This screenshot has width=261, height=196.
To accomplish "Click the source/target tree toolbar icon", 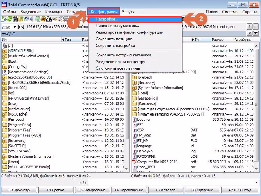I will (x=4, y=19).
